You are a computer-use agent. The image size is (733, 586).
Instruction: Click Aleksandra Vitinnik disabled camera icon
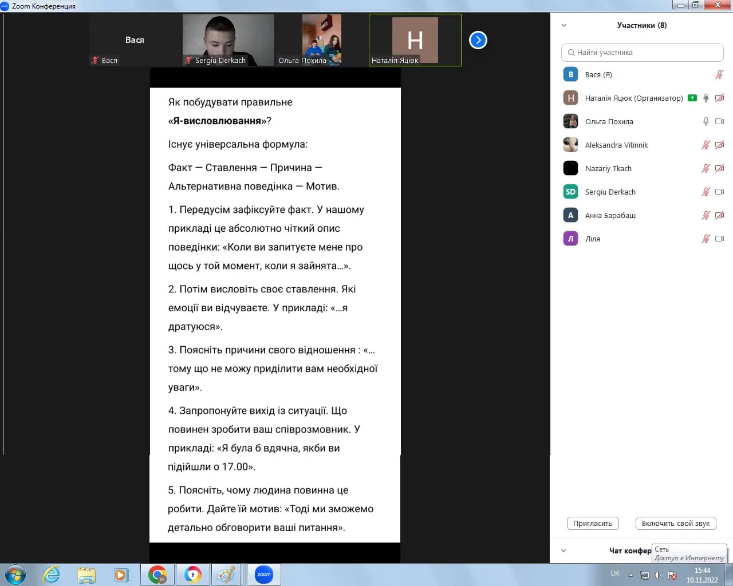coord(720,145)
